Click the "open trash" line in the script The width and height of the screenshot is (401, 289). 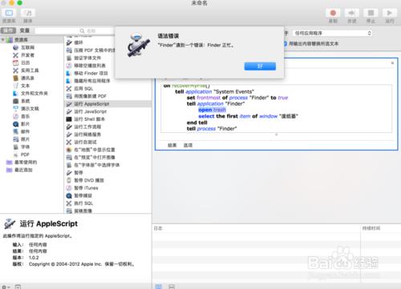coord(213,110)
